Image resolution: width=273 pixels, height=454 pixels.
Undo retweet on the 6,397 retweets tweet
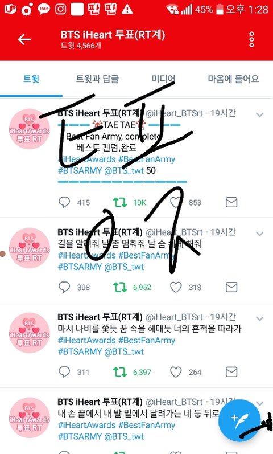click(x=120, y=372)
